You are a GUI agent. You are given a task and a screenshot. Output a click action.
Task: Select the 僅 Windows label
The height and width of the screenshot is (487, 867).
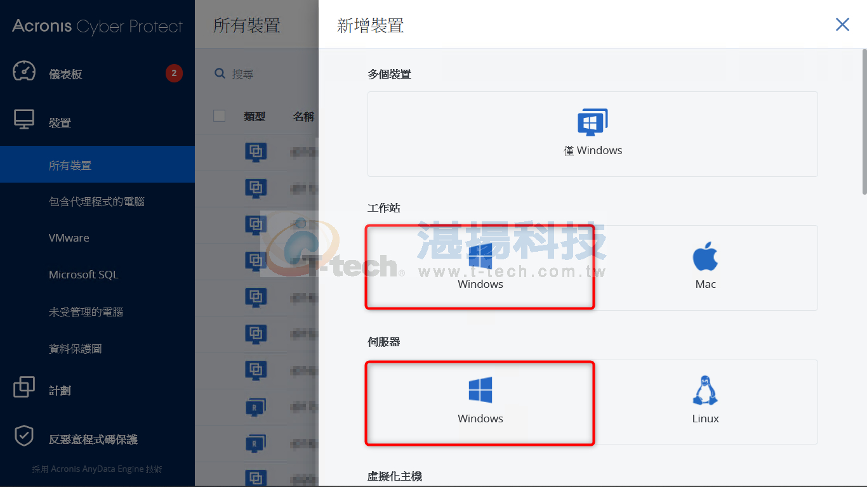(x=593, y=150)
